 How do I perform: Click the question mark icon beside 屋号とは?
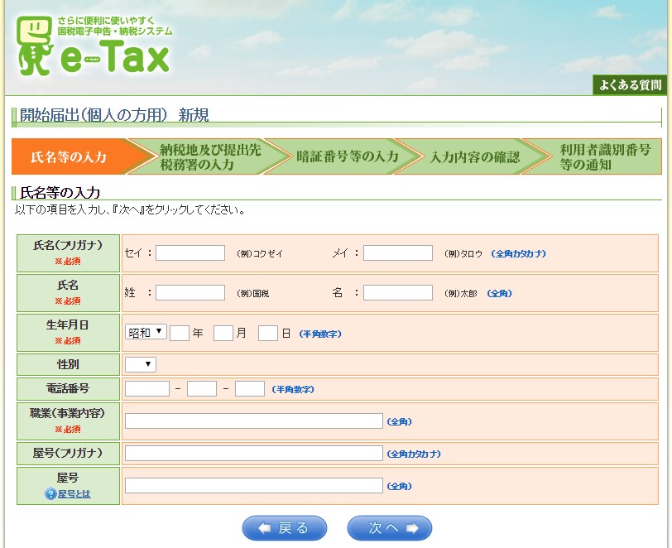[50, 494]
